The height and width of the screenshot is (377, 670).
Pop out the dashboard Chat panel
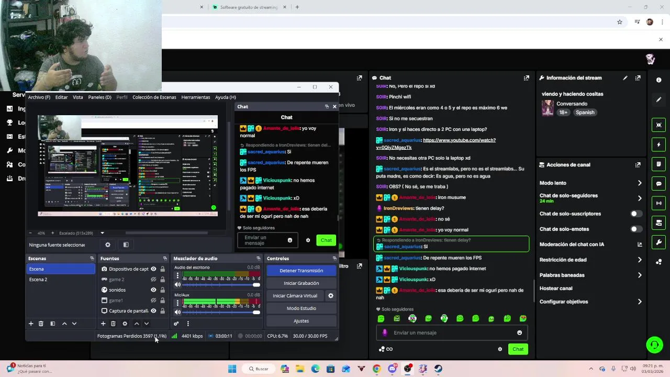pos(526,78)
